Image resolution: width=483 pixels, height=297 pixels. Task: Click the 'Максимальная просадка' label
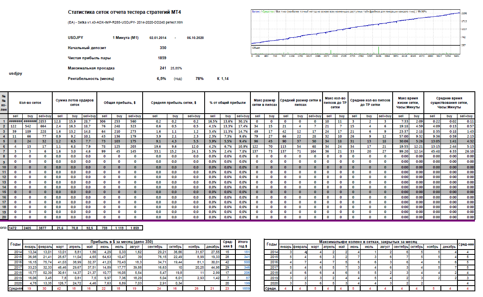[x=91, y=68]
